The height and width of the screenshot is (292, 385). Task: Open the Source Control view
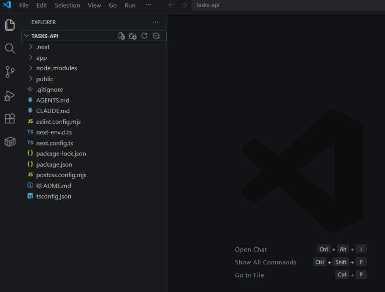point(10,72)
